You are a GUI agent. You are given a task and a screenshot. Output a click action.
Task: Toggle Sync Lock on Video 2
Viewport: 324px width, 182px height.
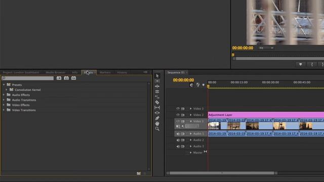pos(183,115)
